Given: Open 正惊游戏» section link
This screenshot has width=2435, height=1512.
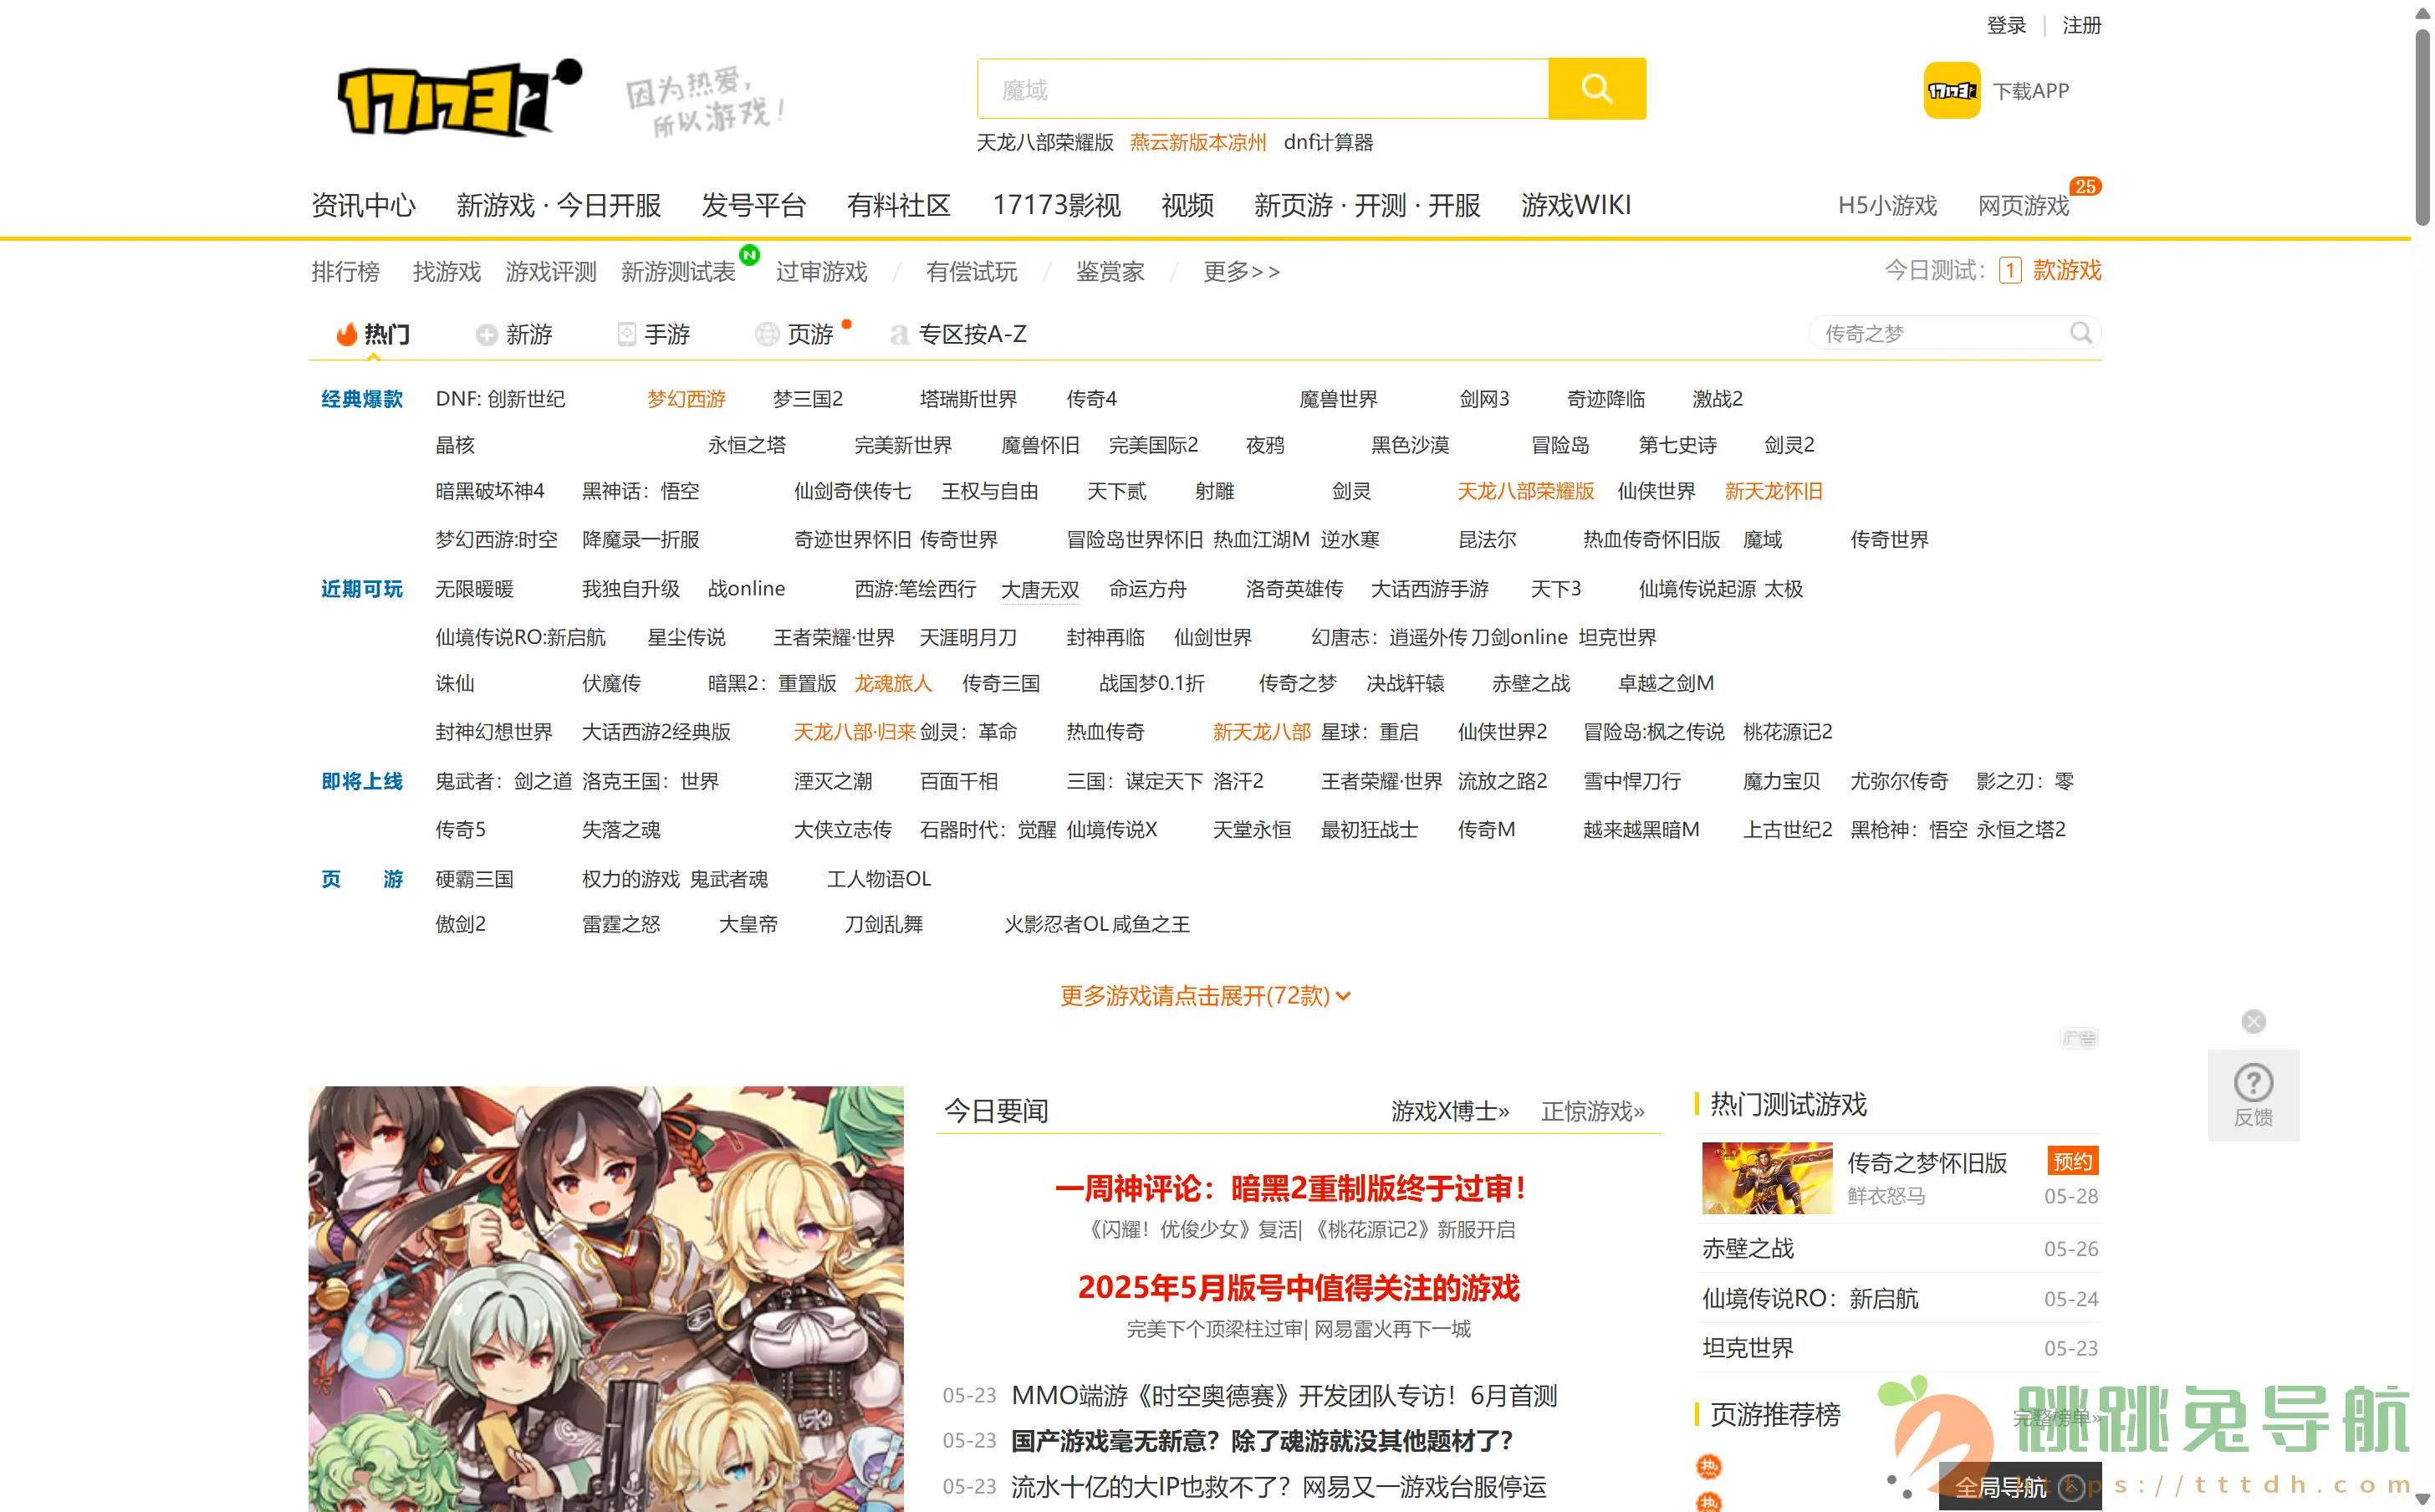Looking at the screenshot, I should pyautogui.click(x=1592, y=1111).
